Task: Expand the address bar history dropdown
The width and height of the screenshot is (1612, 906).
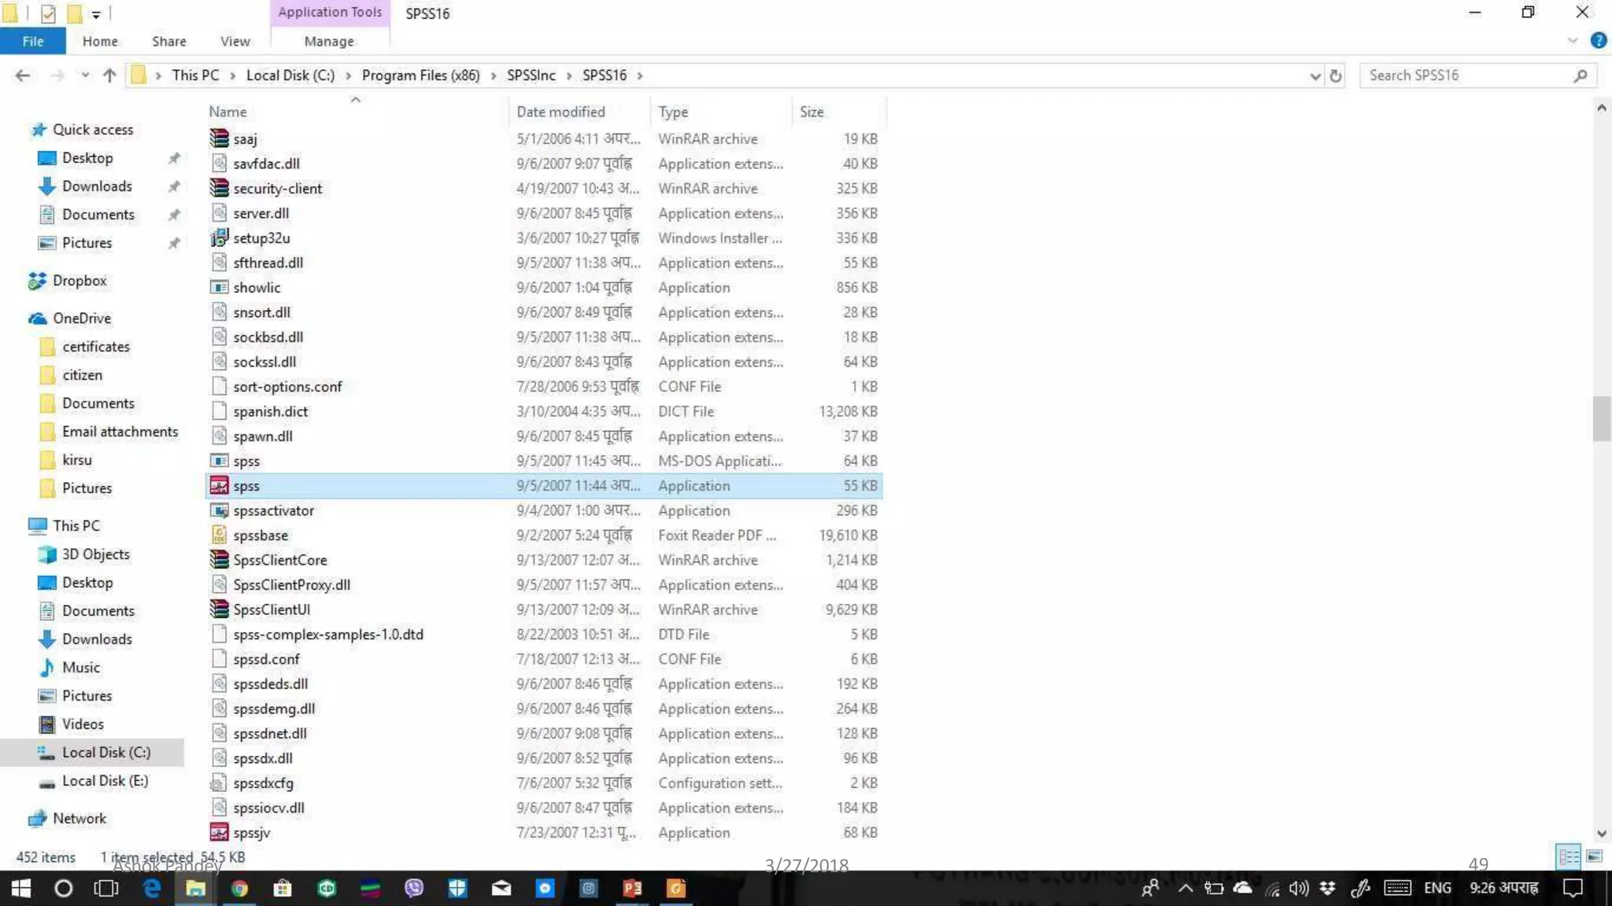Action: point(1314,76)
